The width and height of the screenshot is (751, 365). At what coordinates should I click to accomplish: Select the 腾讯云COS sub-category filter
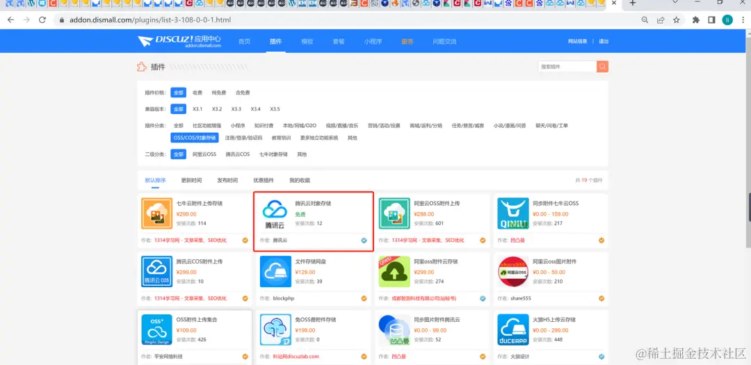click(238, 154)
